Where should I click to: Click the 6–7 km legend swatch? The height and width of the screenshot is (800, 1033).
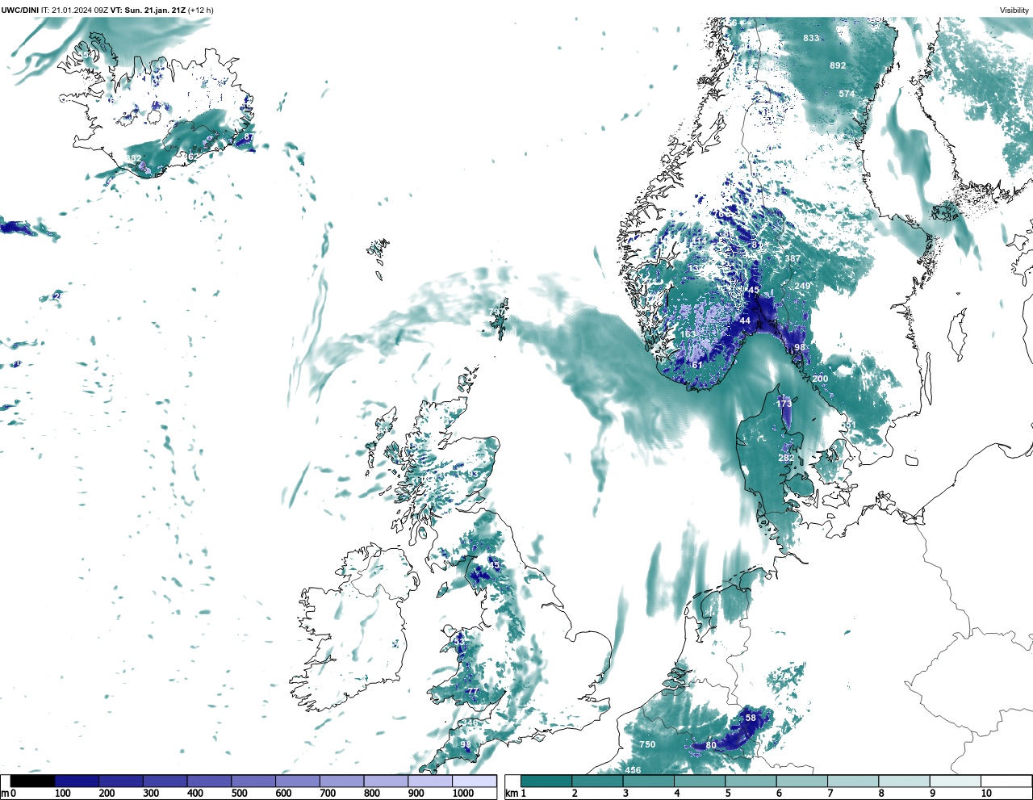click(801, 781)
